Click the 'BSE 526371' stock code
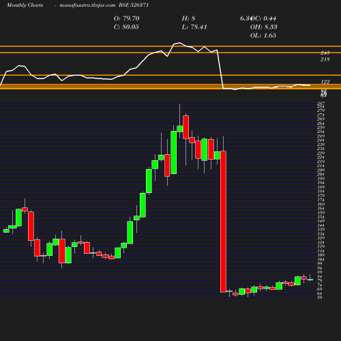Viewport: 341px width, 341px height. click(134, 5)
